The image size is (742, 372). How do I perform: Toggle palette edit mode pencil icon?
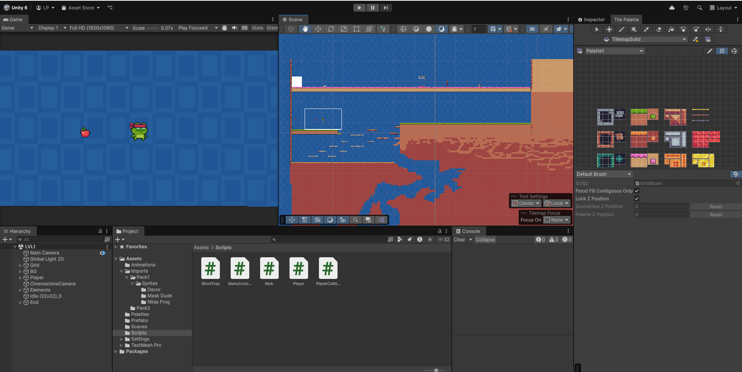coord(709,51)
